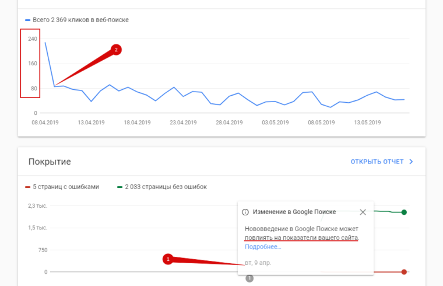This screenshot has height=286, width=443.
Task: Close the Google Search change tooltip
Action: (363, 212)
